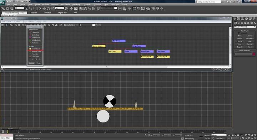Image resolution: width=257 pixels, height=140 pixels.
Task: Open the named selection sets dropdown
Action: pyautogui.click(x=109, y=8)
